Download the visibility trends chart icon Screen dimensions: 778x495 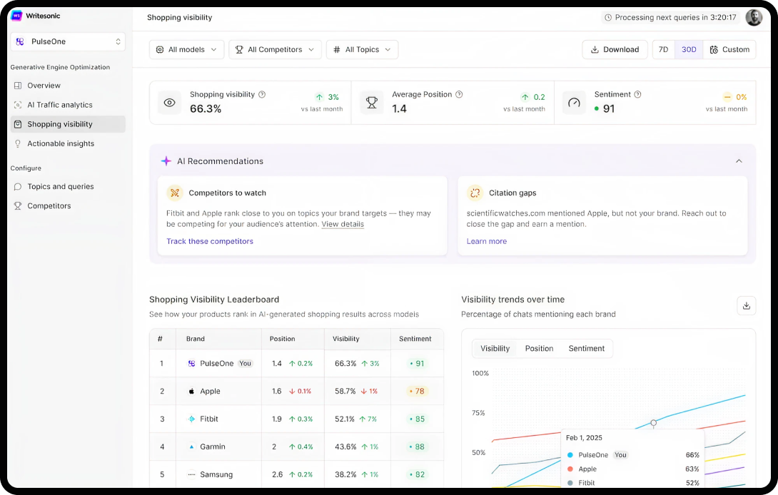(746, 306)
